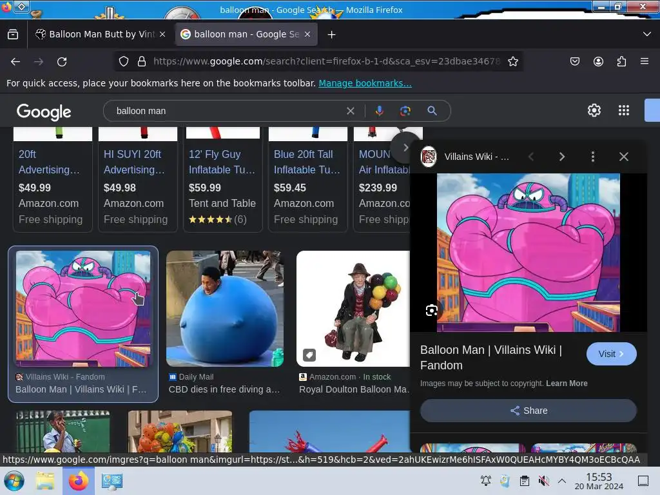The image size is (660, 495).
Task: Open the CBD dies in free diving caption
Action: click(x=224, y=389)
